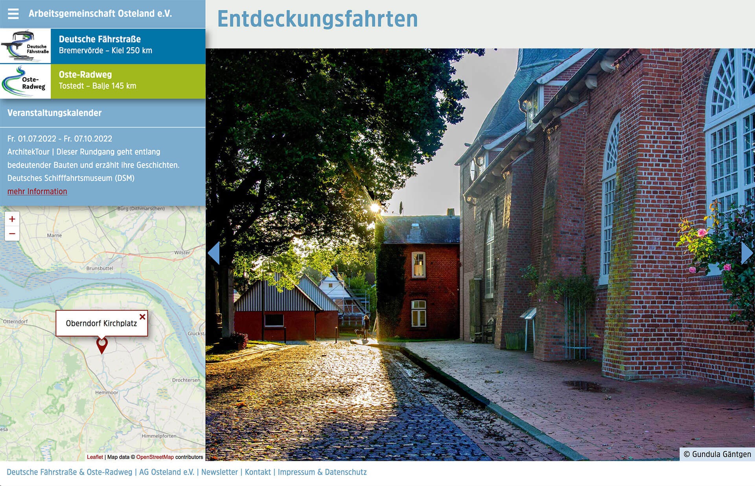Click the Deutsche Fährstraße logo image
This screenshot has width=755, height=486.
(x=26, y=46)
